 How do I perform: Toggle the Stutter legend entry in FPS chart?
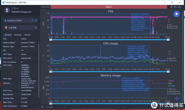(x=172, y=28)
